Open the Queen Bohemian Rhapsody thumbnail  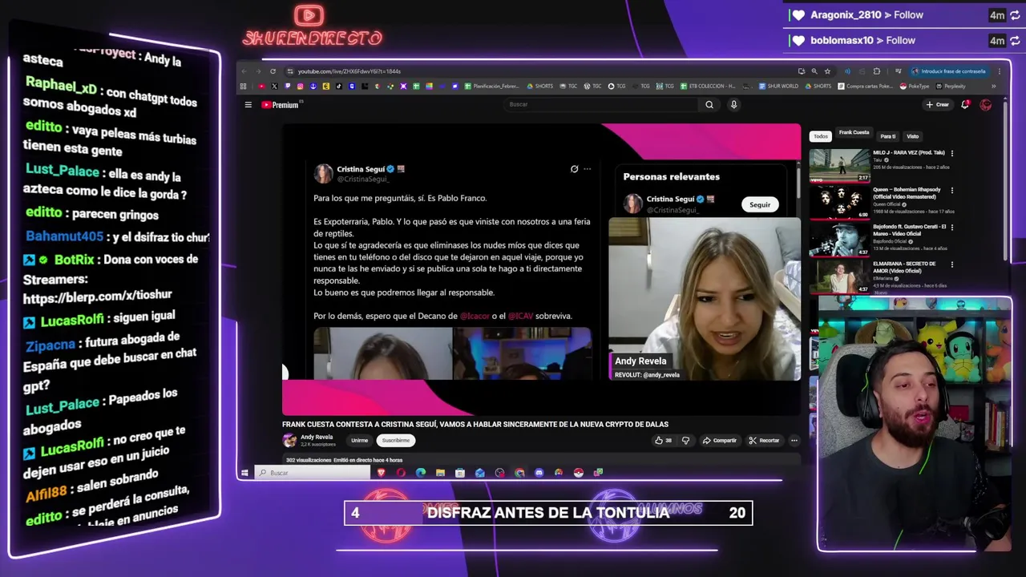point(839,202)
